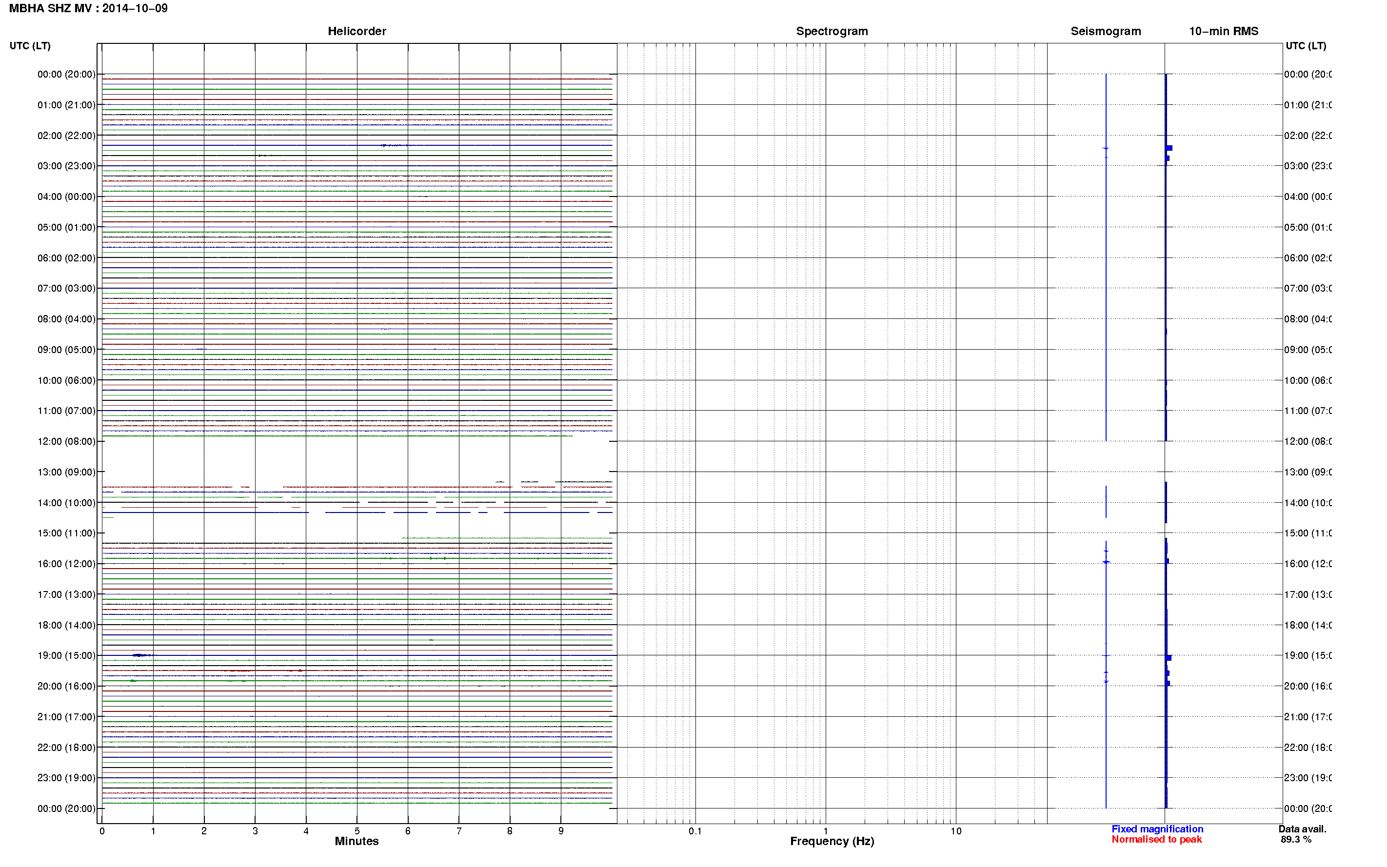Click the left axis label "14:00 (10:00)"
The width and height of the screenshot is (1387, 867).
tap(66, 503)
